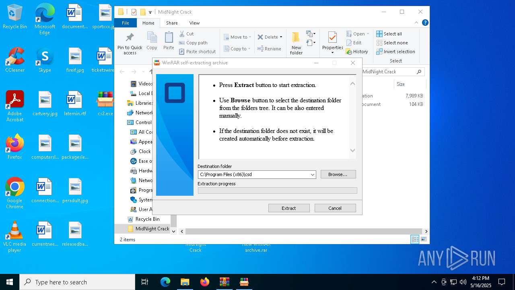This screenshot has width=515, height=290.
Task: Open VLC media player desktop shortcut
Action: point(15,237)
